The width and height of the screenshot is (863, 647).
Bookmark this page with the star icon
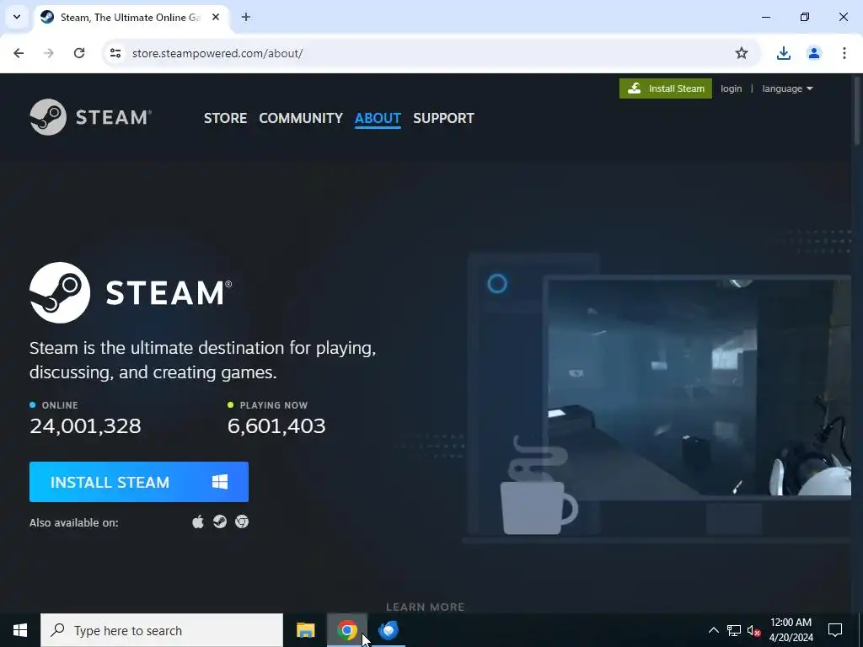pos(742,53)
